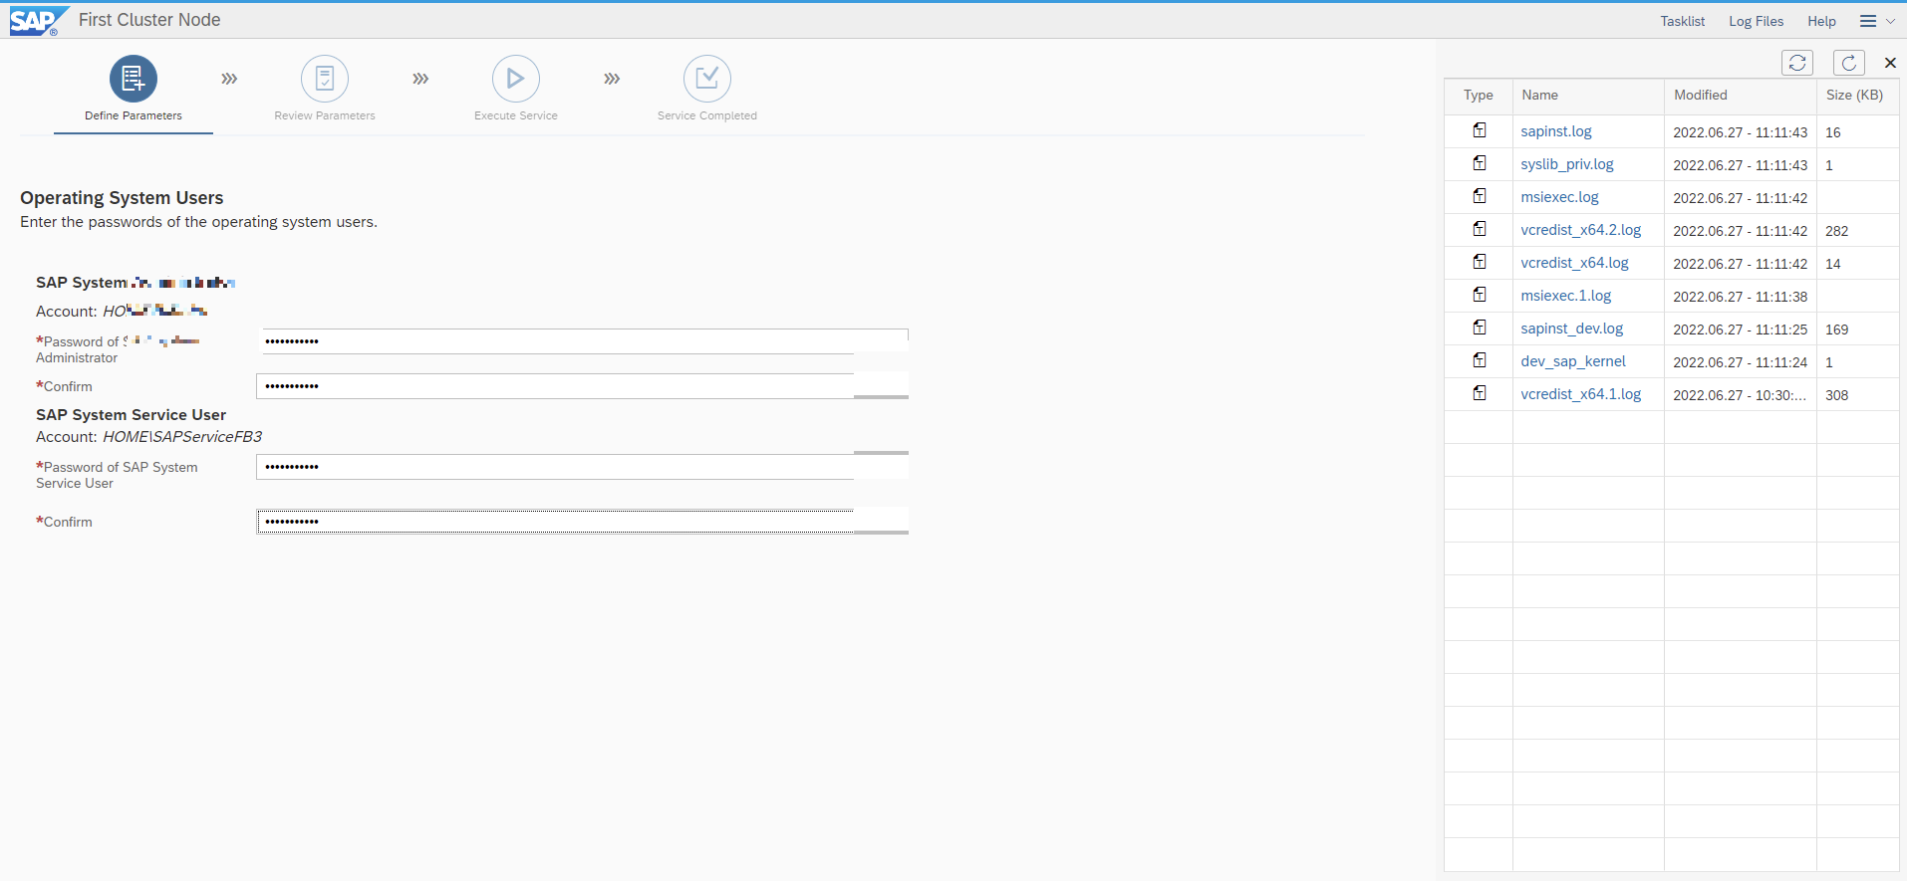Click file icon for vcredist_x64.2.log
This screenshot has height=881, width=1907.
1480,229
